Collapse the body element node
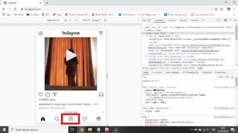Viewport: 238px width, 133px height. 145,33
